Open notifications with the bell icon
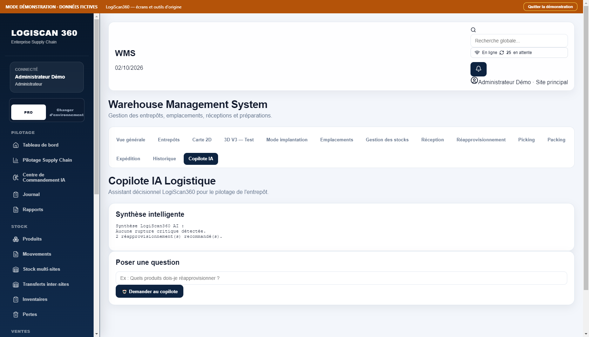 [x=479, y=69]
